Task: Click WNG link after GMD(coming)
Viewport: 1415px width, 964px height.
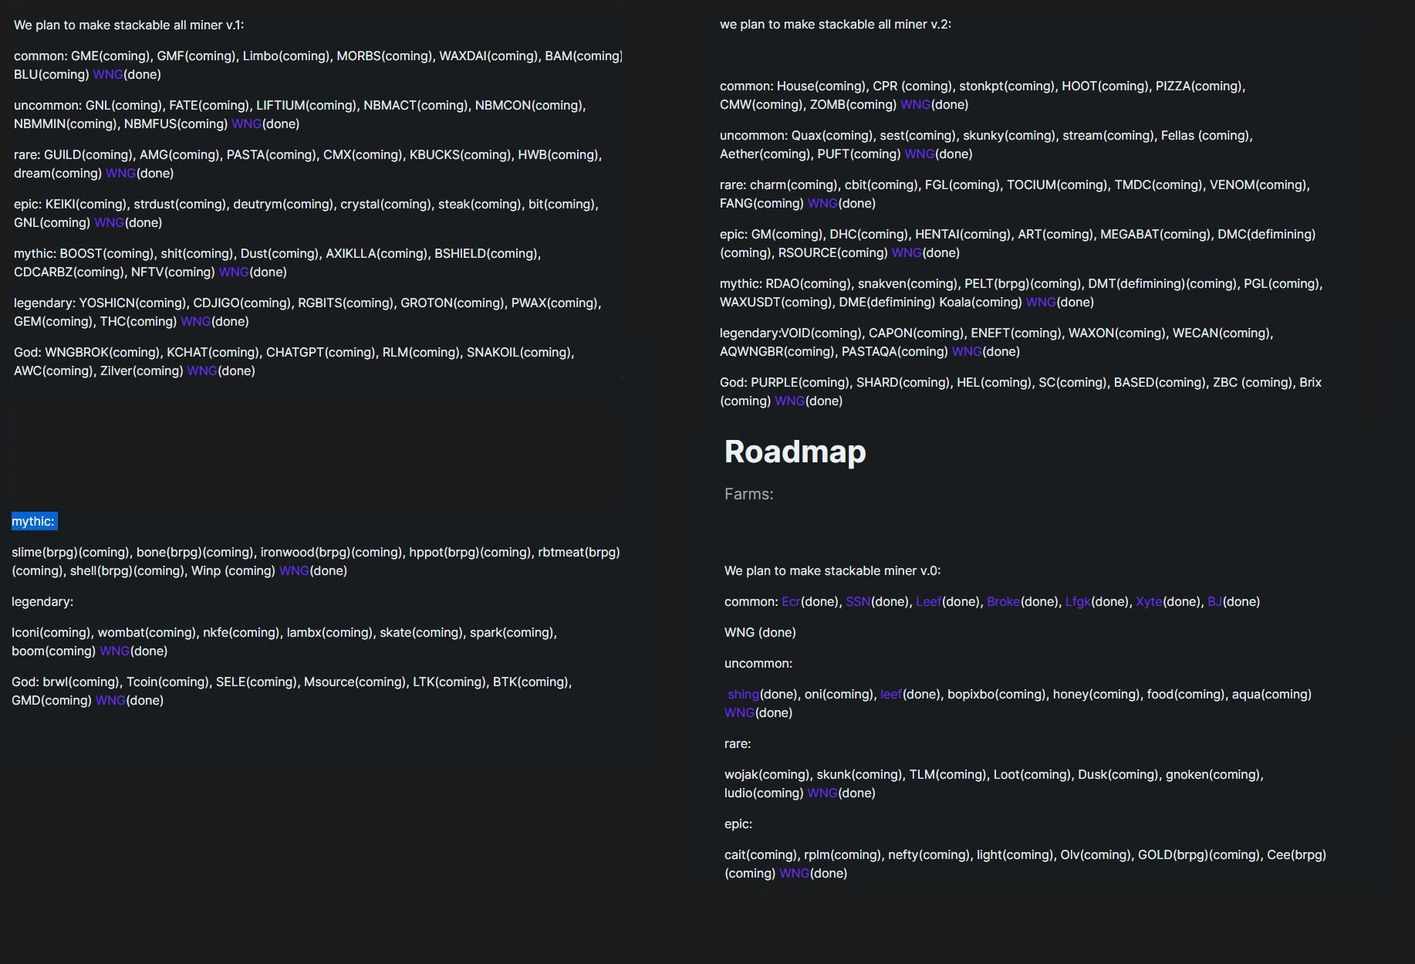Action: [x=110, y=701]
